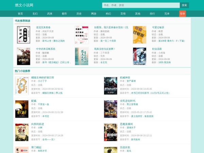Viewport: 204px width, 153px height.
Task: Open chapter link 橘猫主神第二季上线
Action: point(52,93)
